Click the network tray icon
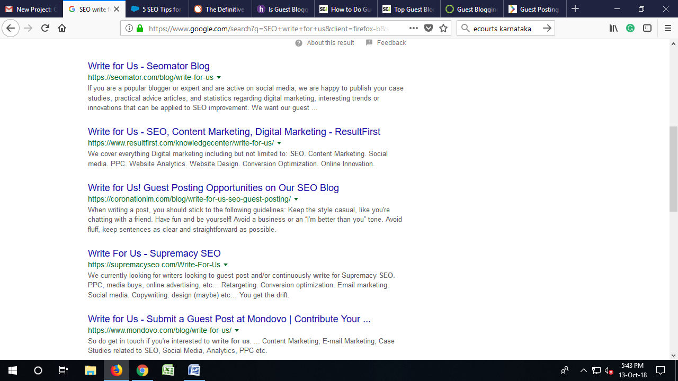678x381 pixels. 596,370
